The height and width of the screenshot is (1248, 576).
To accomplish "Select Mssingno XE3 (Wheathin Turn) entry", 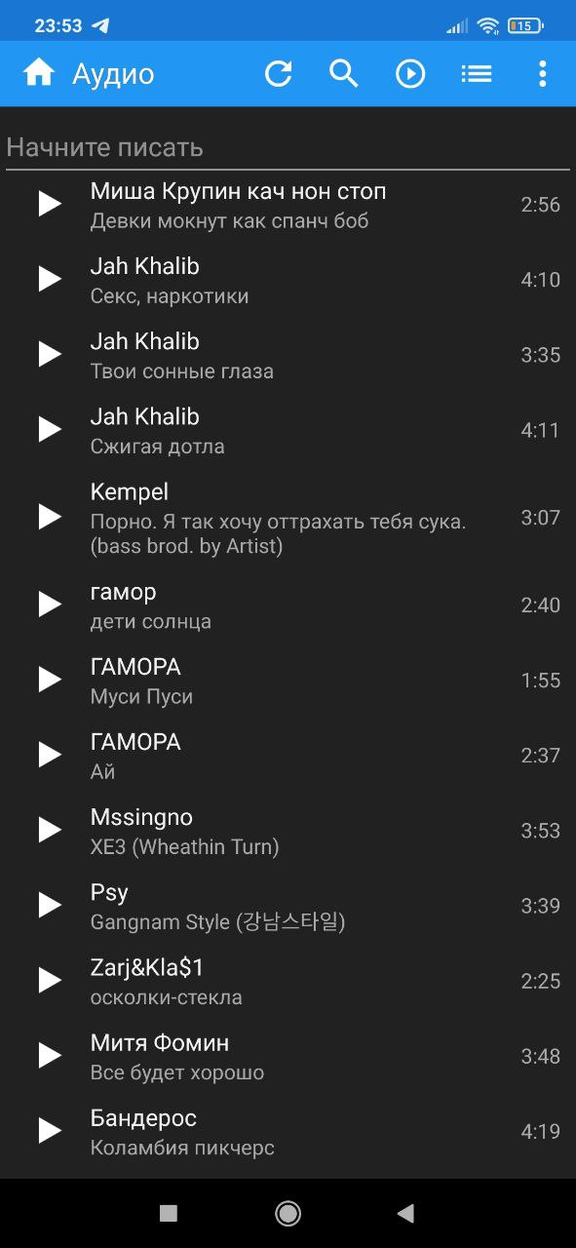I will (288, 831).
